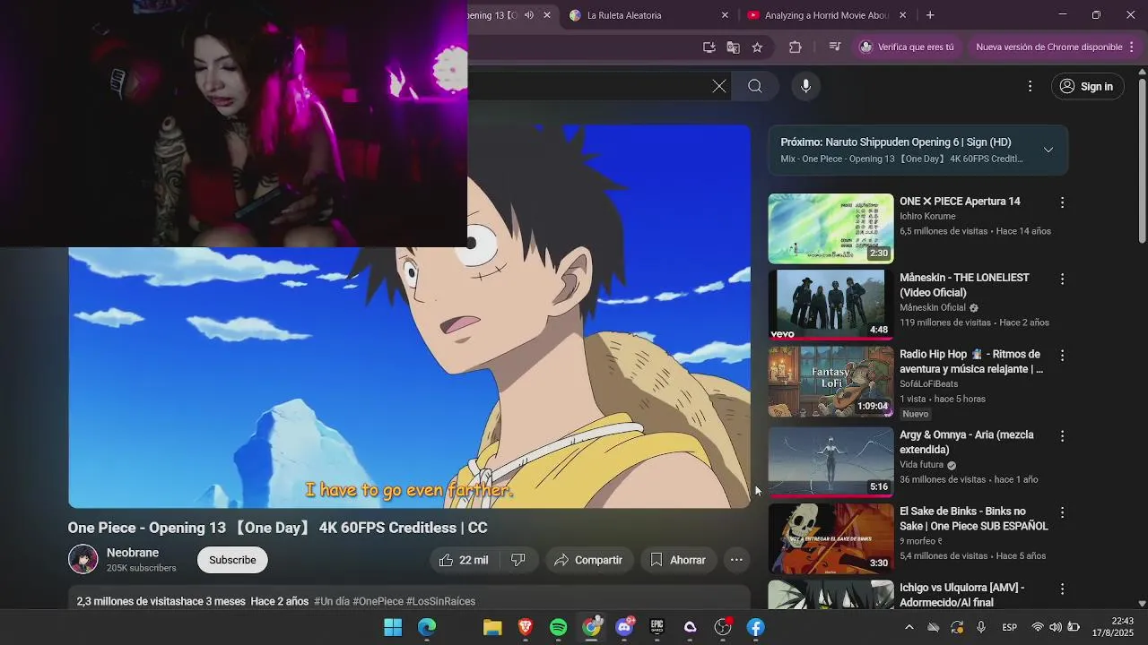Click the tray microphone indicator
The height and width of the screenshot is (645, 1148).
pos(981,627)
